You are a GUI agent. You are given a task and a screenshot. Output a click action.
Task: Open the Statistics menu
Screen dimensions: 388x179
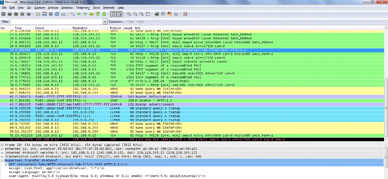coord(67,7)
